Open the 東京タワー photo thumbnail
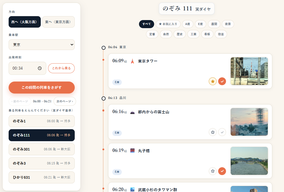284x192 pixels. click(249, 71)
